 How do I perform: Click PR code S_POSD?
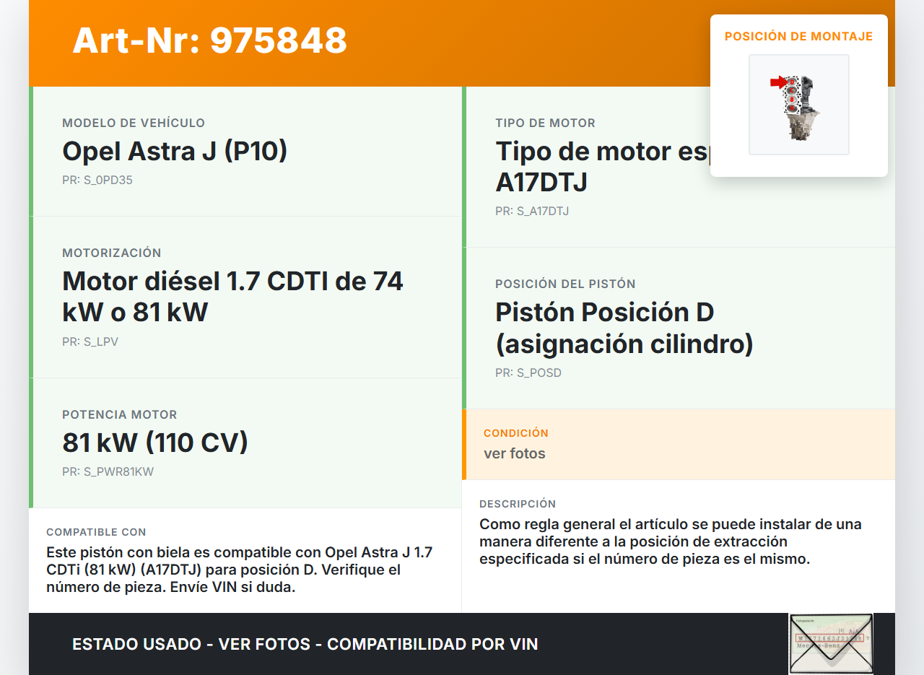[528, 373]
